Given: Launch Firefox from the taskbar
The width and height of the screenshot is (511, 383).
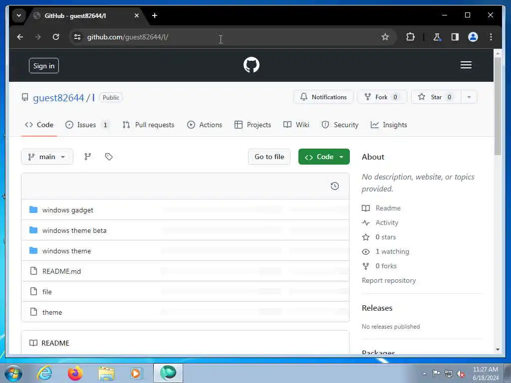Looking at the screenshot, I should pyautogui.click(x=75, y=374).
